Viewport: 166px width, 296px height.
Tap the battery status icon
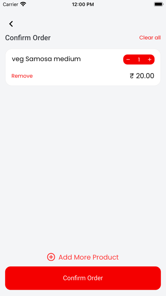coord(158,4)
